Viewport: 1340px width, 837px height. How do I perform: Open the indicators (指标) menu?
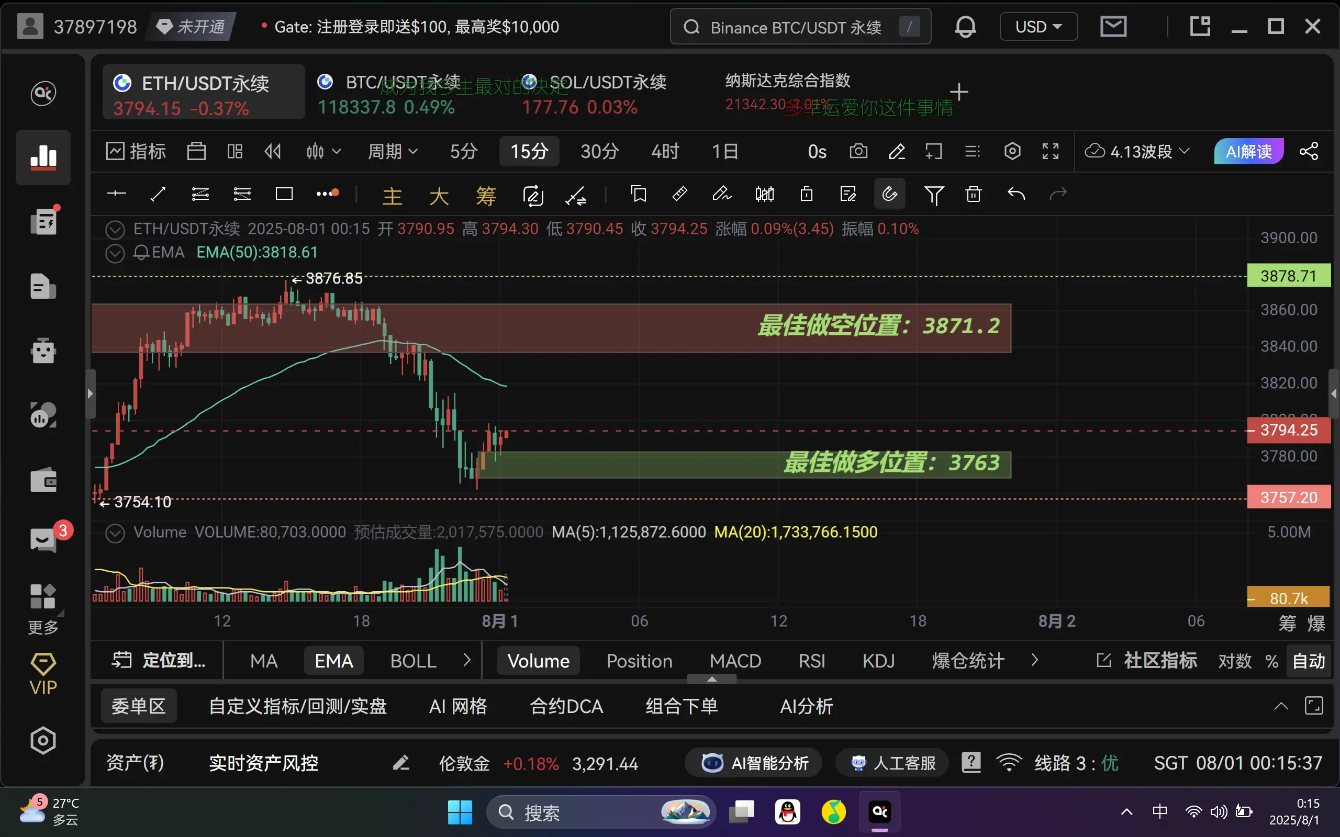[136, 151]
